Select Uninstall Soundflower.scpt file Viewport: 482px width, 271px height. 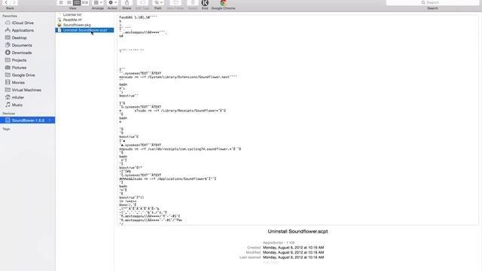point(85,30)
